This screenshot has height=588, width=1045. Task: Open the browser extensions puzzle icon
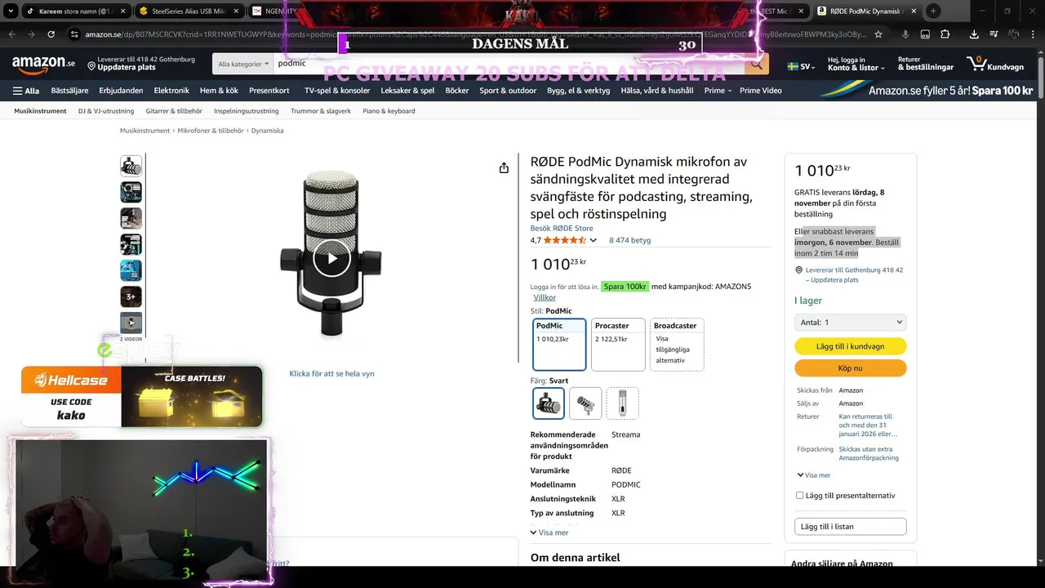pyautogui.click(x=945, y=34)
